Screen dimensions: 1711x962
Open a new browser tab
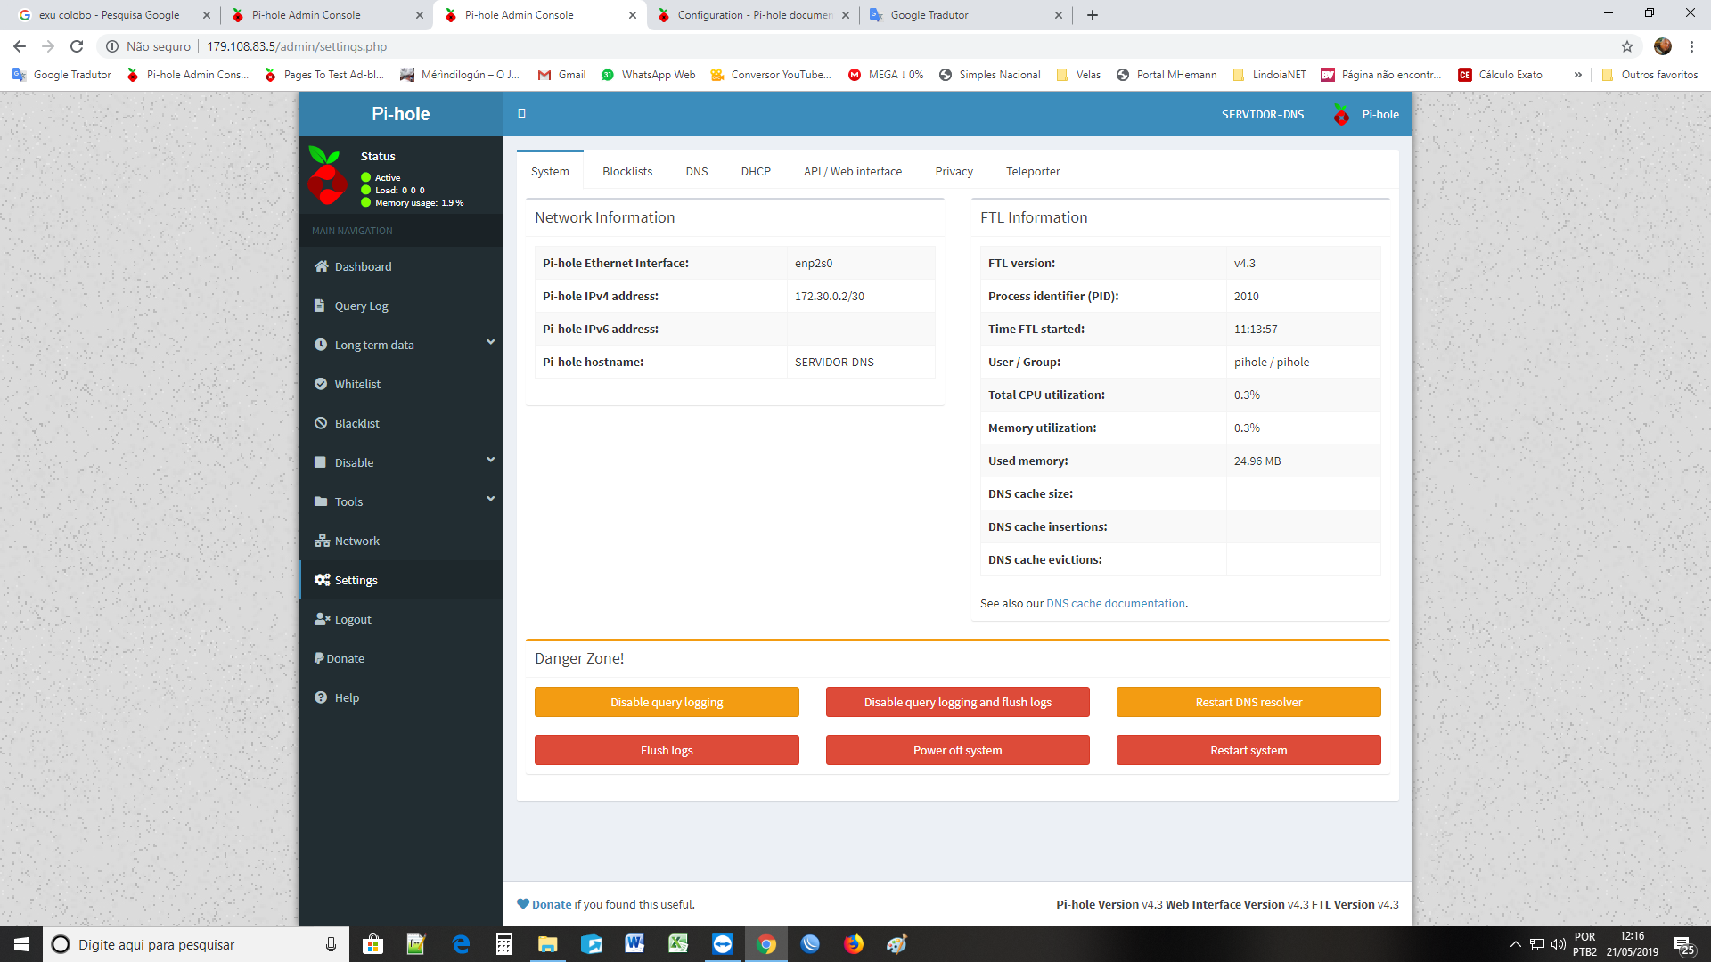pos(1093,15)
